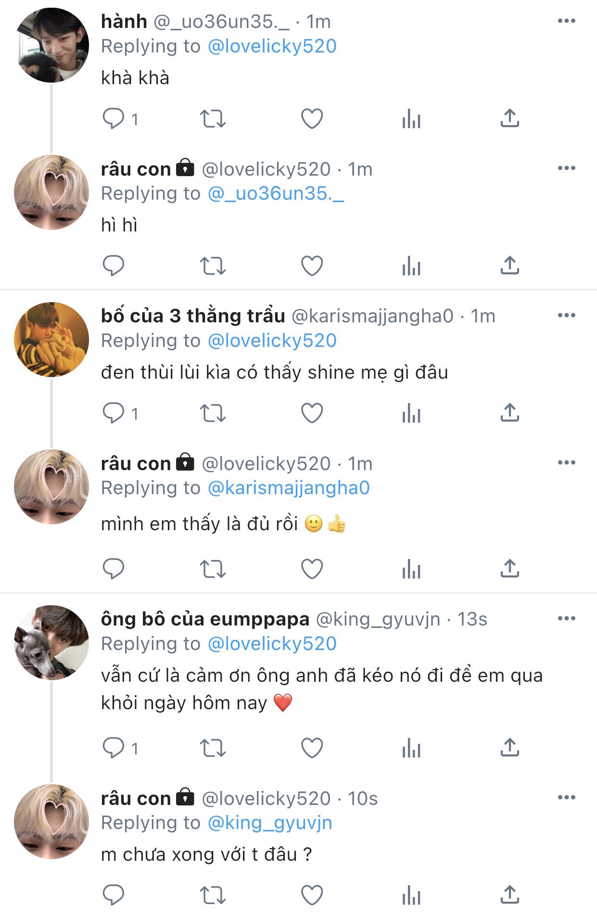Open more options for bố của 3 thằng trẩu's tweet
597x918 pixels.
[566, 315]
